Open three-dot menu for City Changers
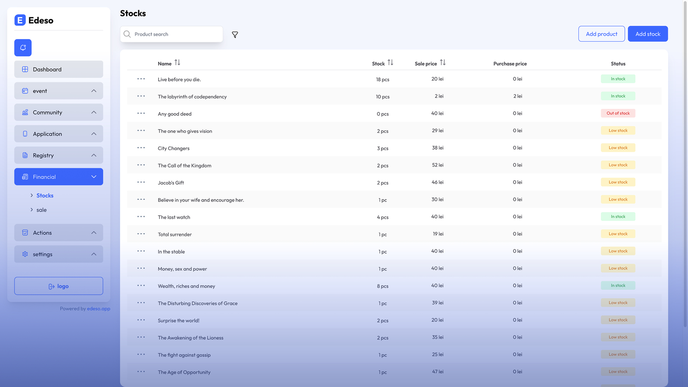The image size is (688, 387). tap(141, 148)
